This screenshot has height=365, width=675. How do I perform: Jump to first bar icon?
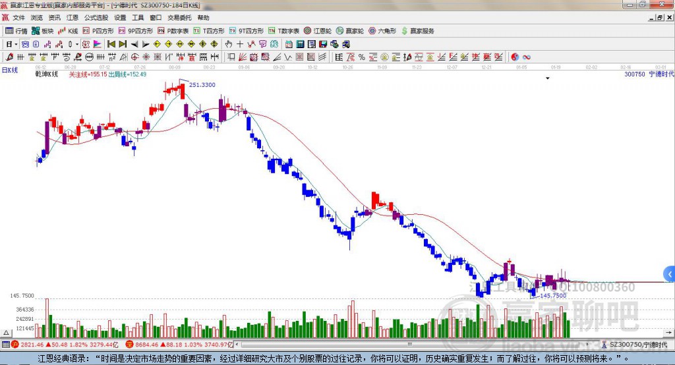pos(111,44)
